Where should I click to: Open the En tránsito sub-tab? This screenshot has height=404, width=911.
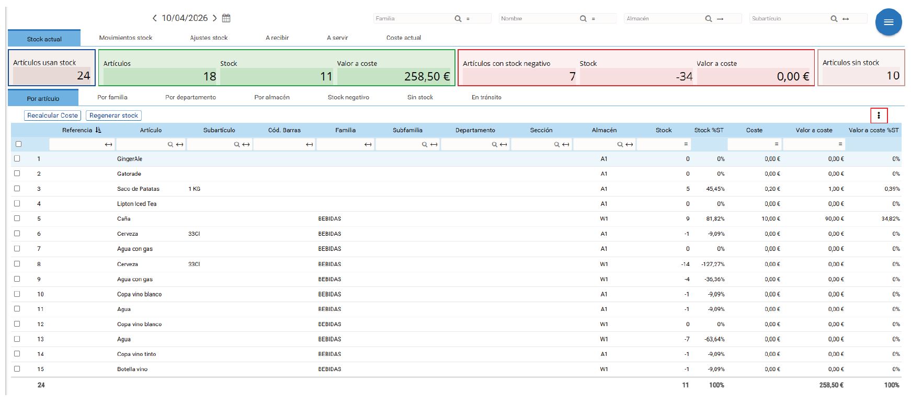click(486, 97)
